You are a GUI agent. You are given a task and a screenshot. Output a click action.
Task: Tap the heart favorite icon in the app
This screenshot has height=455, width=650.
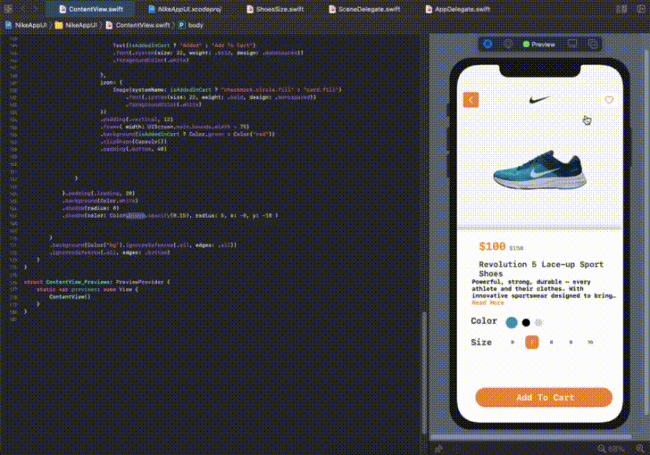coord(609,100)
